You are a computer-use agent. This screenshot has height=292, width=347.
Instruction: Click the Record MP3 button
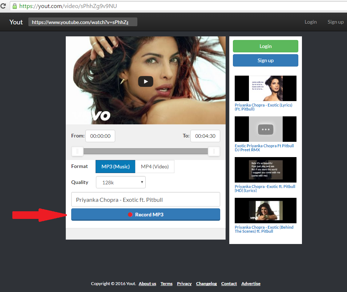point(146,215)
